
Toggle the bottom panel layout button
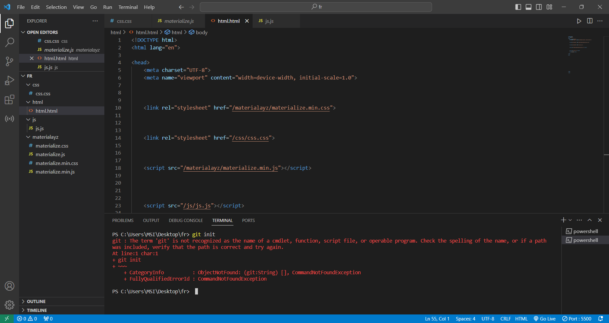[x=528, y=7]
